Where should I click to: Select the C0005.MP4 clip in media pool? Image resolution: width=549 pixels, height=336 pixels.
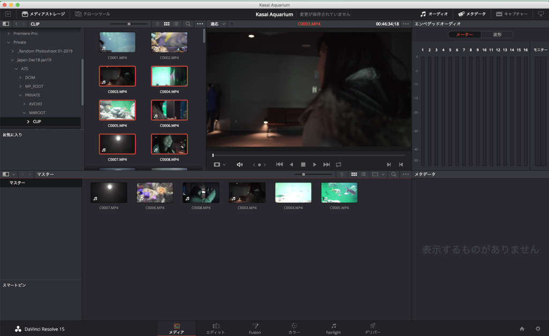pos(339,193)
